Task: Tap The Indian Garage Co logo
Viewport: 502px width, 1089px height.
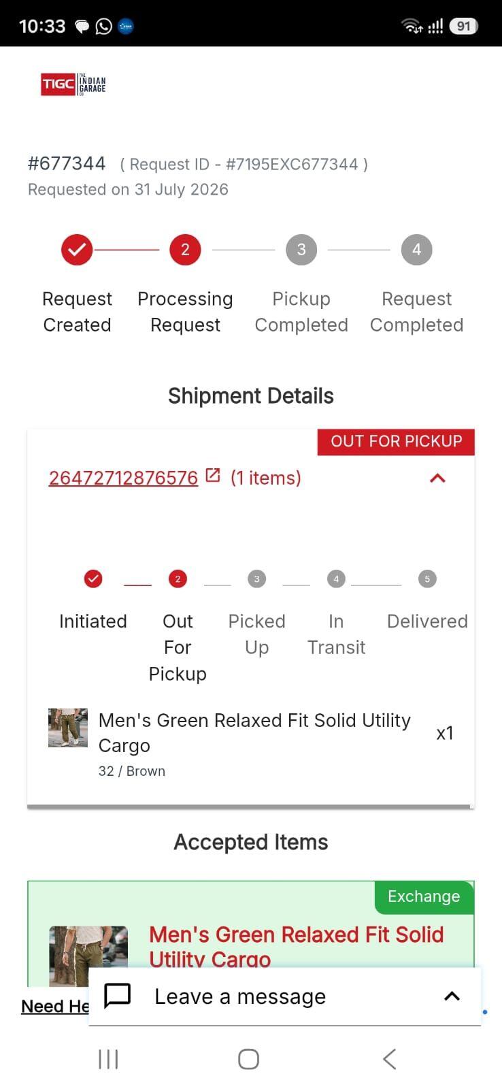Action: point(73,84)
